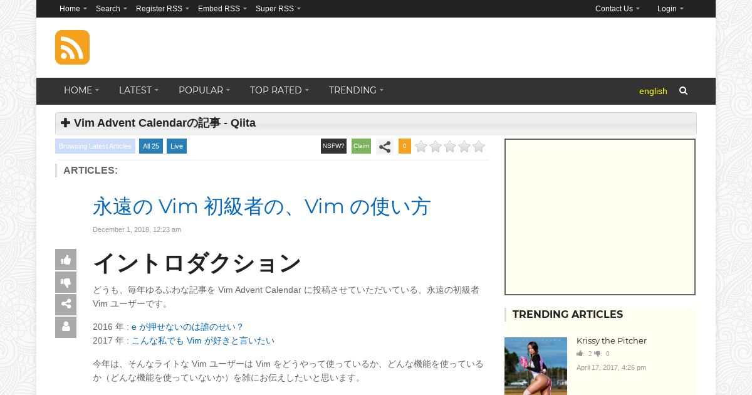
Task: Click the orange 0 counter badge
Action: tap(405, 146)
